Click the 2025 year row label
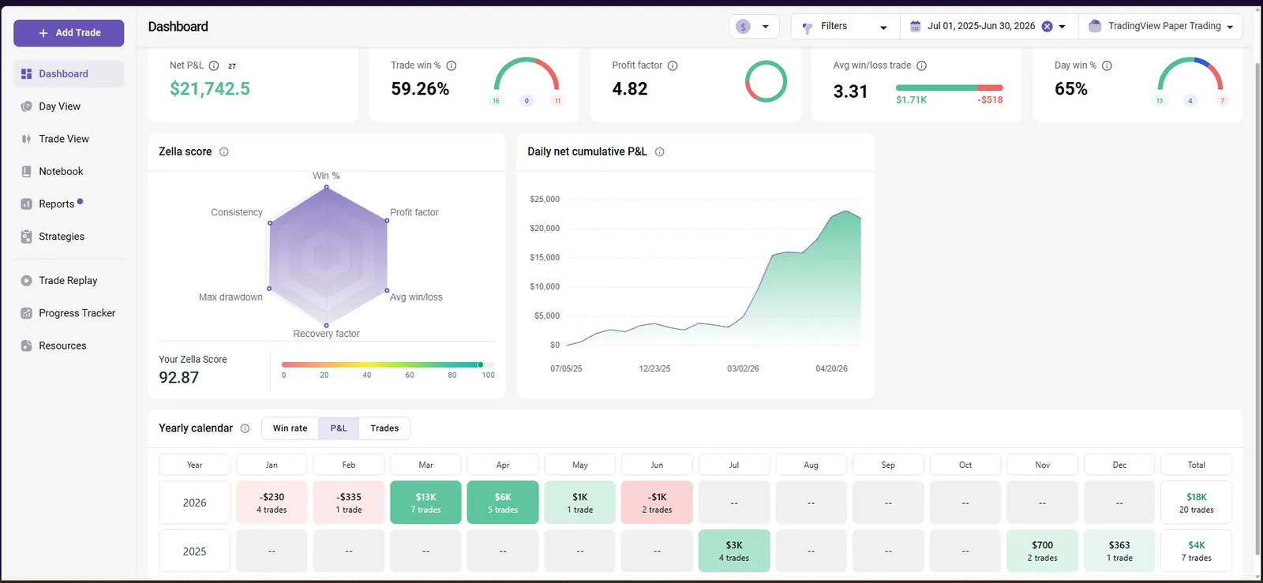The image size is (1263, 583). point(194,551)
